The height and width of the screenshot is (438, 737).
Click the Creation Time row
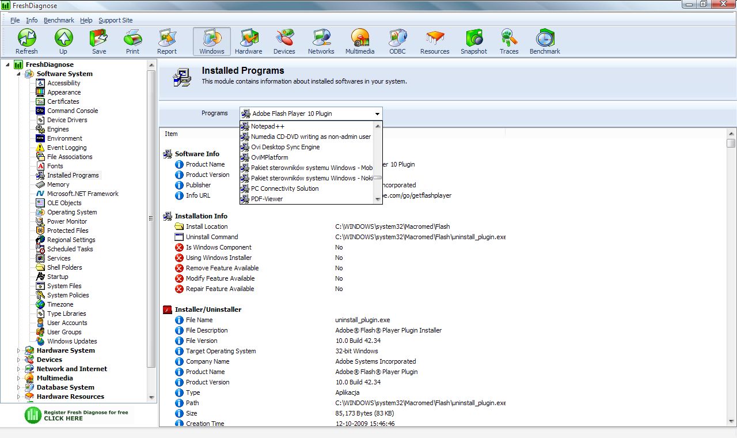(285, 424)
